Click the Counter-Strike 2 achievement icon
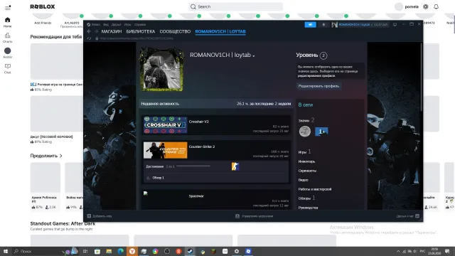The image size is (455, 256). click(235, 166)
